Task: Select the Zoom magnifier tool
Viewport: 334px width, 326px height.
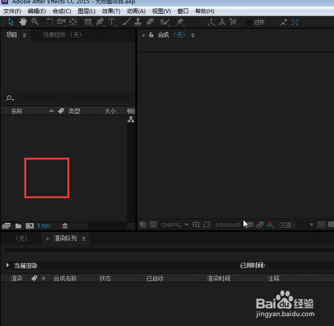Action: (35, 22)
